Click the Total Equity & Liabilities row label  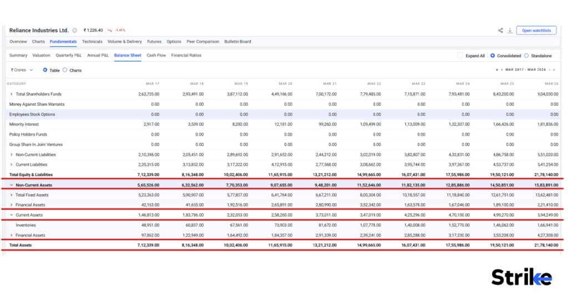click(31, 174)
